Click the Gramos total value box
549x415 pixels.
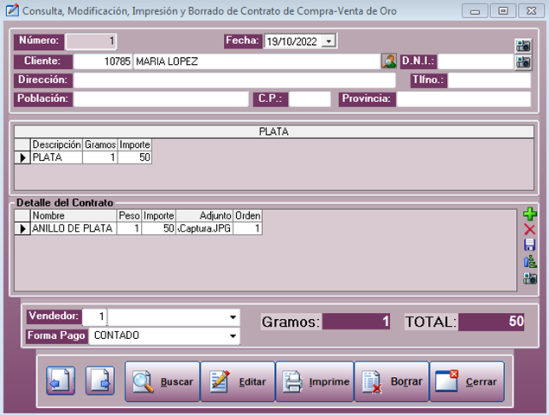tap(356, 322)
